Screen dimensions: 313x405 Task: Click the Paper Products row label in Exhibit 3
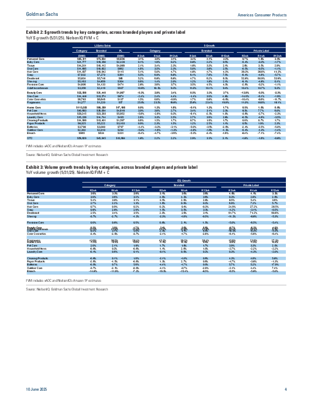pos(36,262)
